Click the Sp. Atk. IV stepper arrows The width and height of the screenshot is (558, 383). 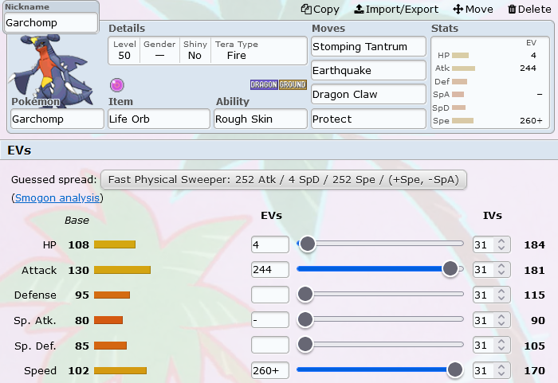[501, 320]
